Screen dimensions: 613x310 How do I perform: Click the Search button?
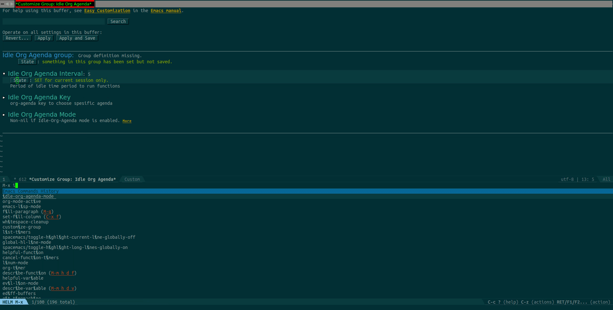[118, 21]
